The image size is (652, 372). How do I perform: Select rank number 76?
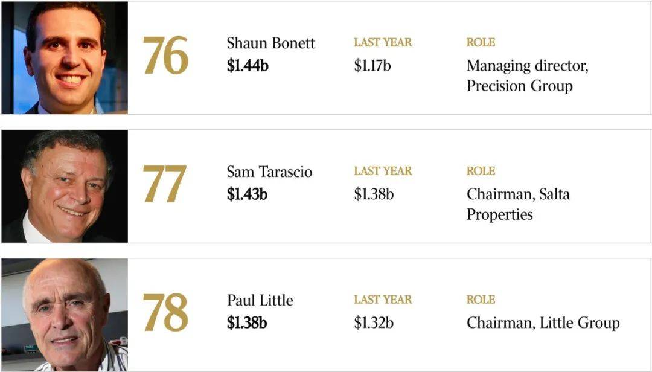165,56
